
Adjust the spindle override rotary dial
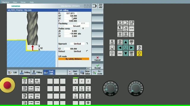coord(110,88)
